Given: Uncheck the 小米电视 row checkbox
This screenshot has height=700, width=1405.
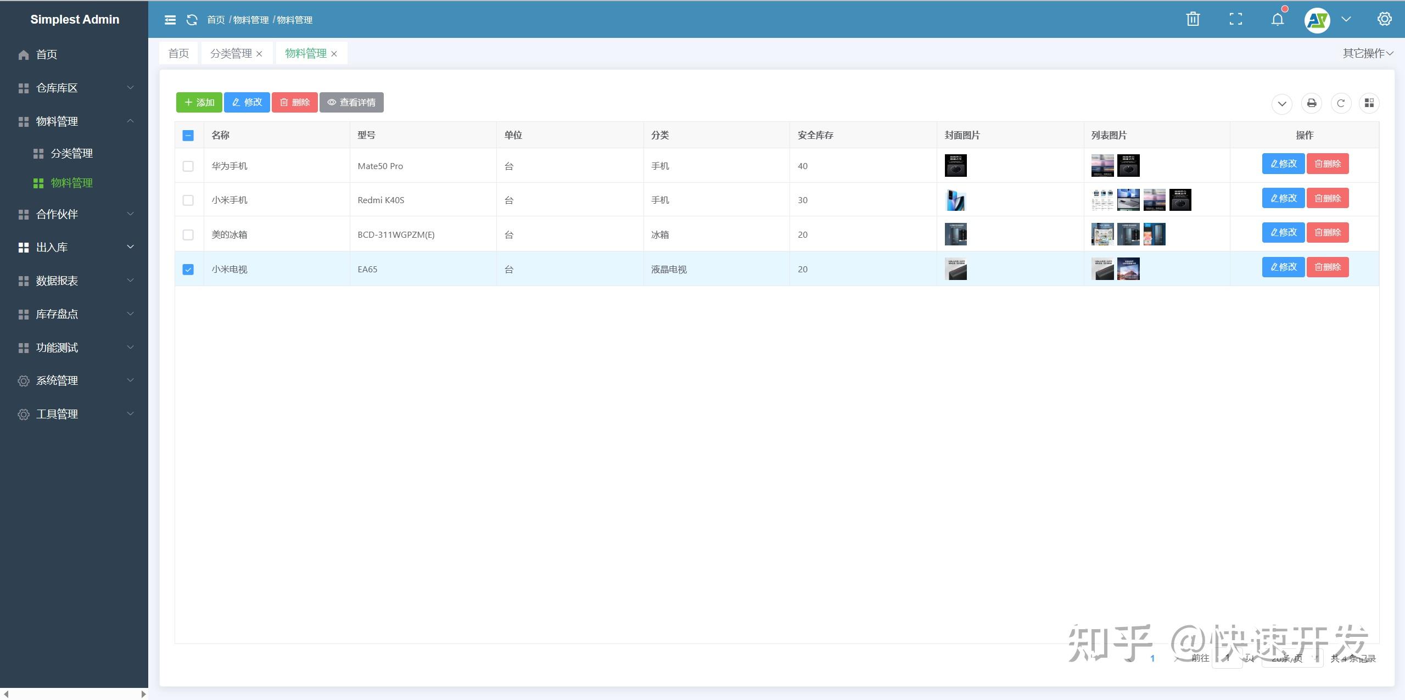Looking at the screenshot, I should [x=188, y=270].
